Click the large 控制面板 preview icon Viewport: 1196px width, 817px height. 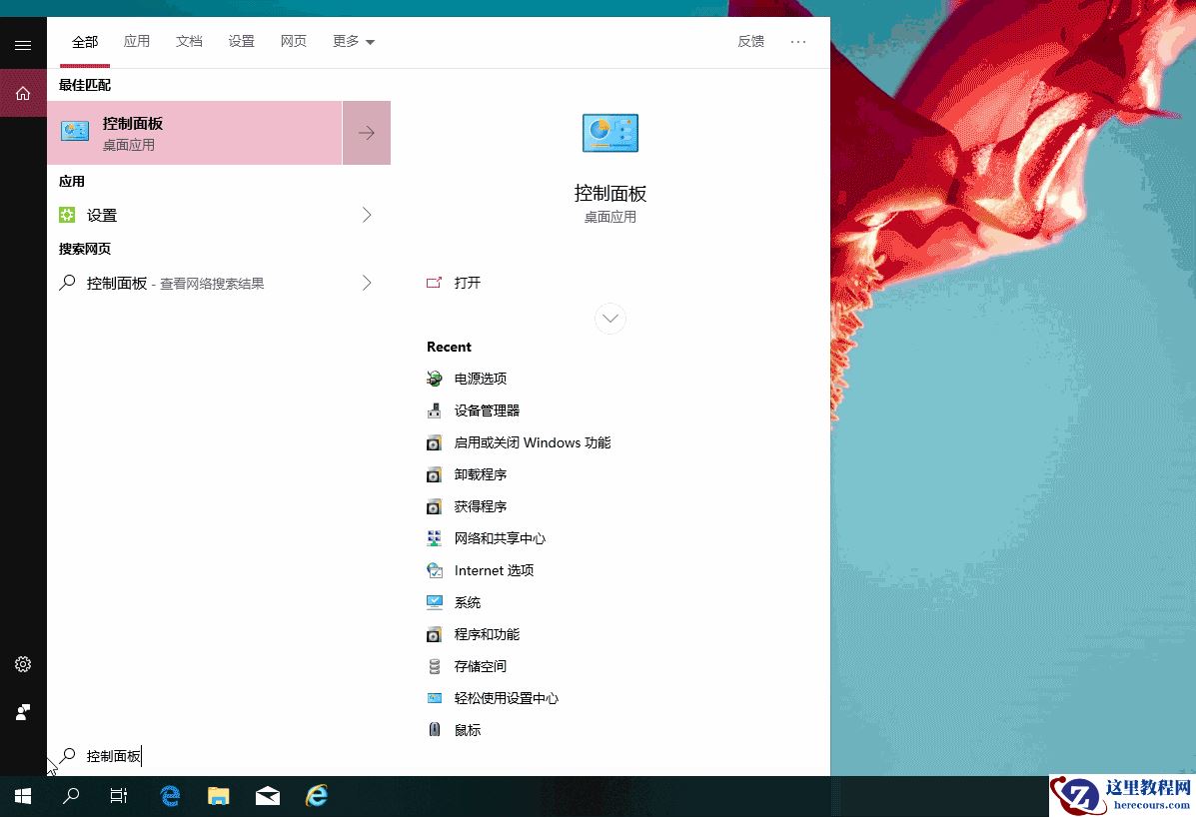(x=609, y=132)
